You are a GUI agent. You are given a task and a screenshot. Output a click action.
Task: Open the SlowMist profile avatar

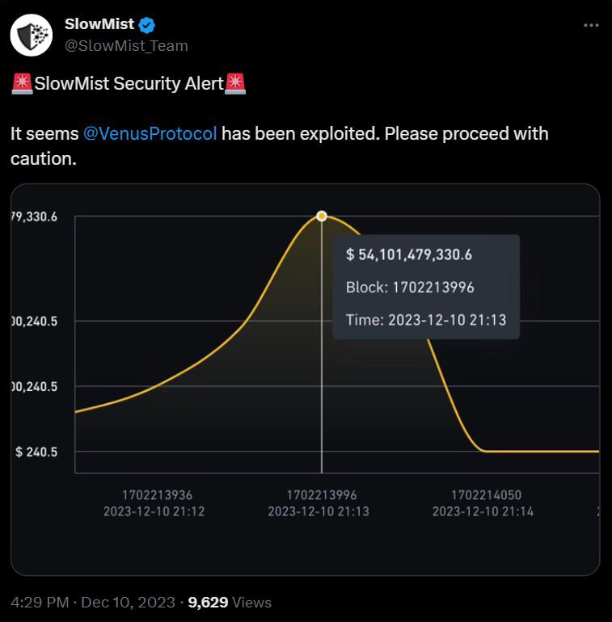(32, 35)
